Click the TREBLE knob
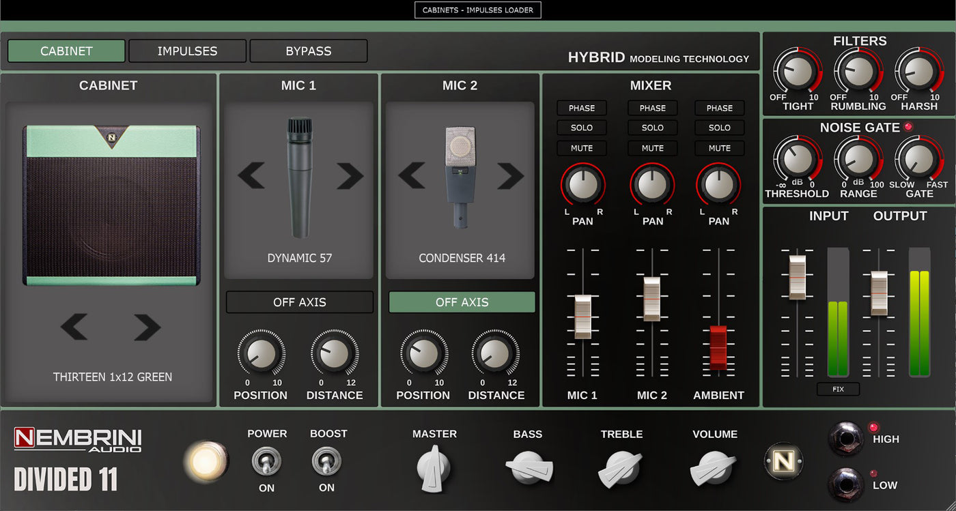 pos(621,469)
